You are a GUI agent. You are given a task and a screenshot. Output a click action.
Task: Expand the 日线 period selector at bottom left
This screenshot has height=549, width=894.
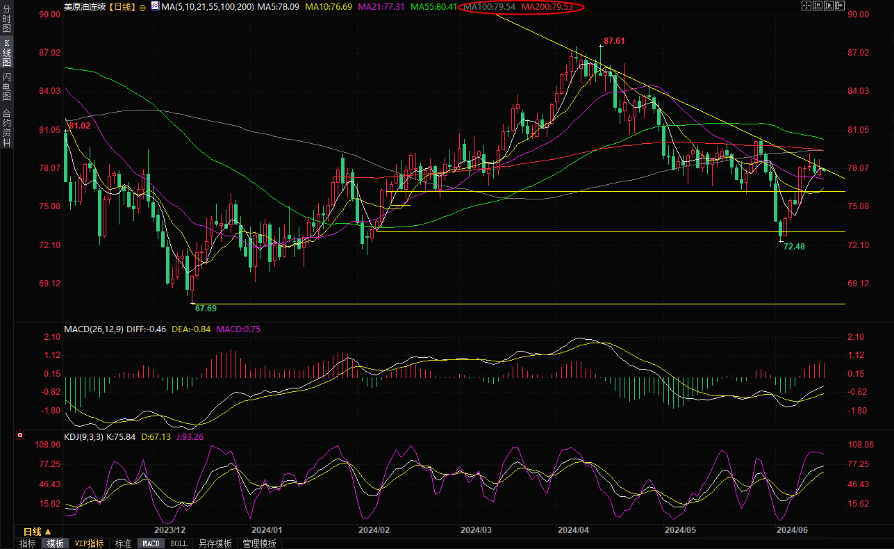pyautogui.click(x=38, y=532)
